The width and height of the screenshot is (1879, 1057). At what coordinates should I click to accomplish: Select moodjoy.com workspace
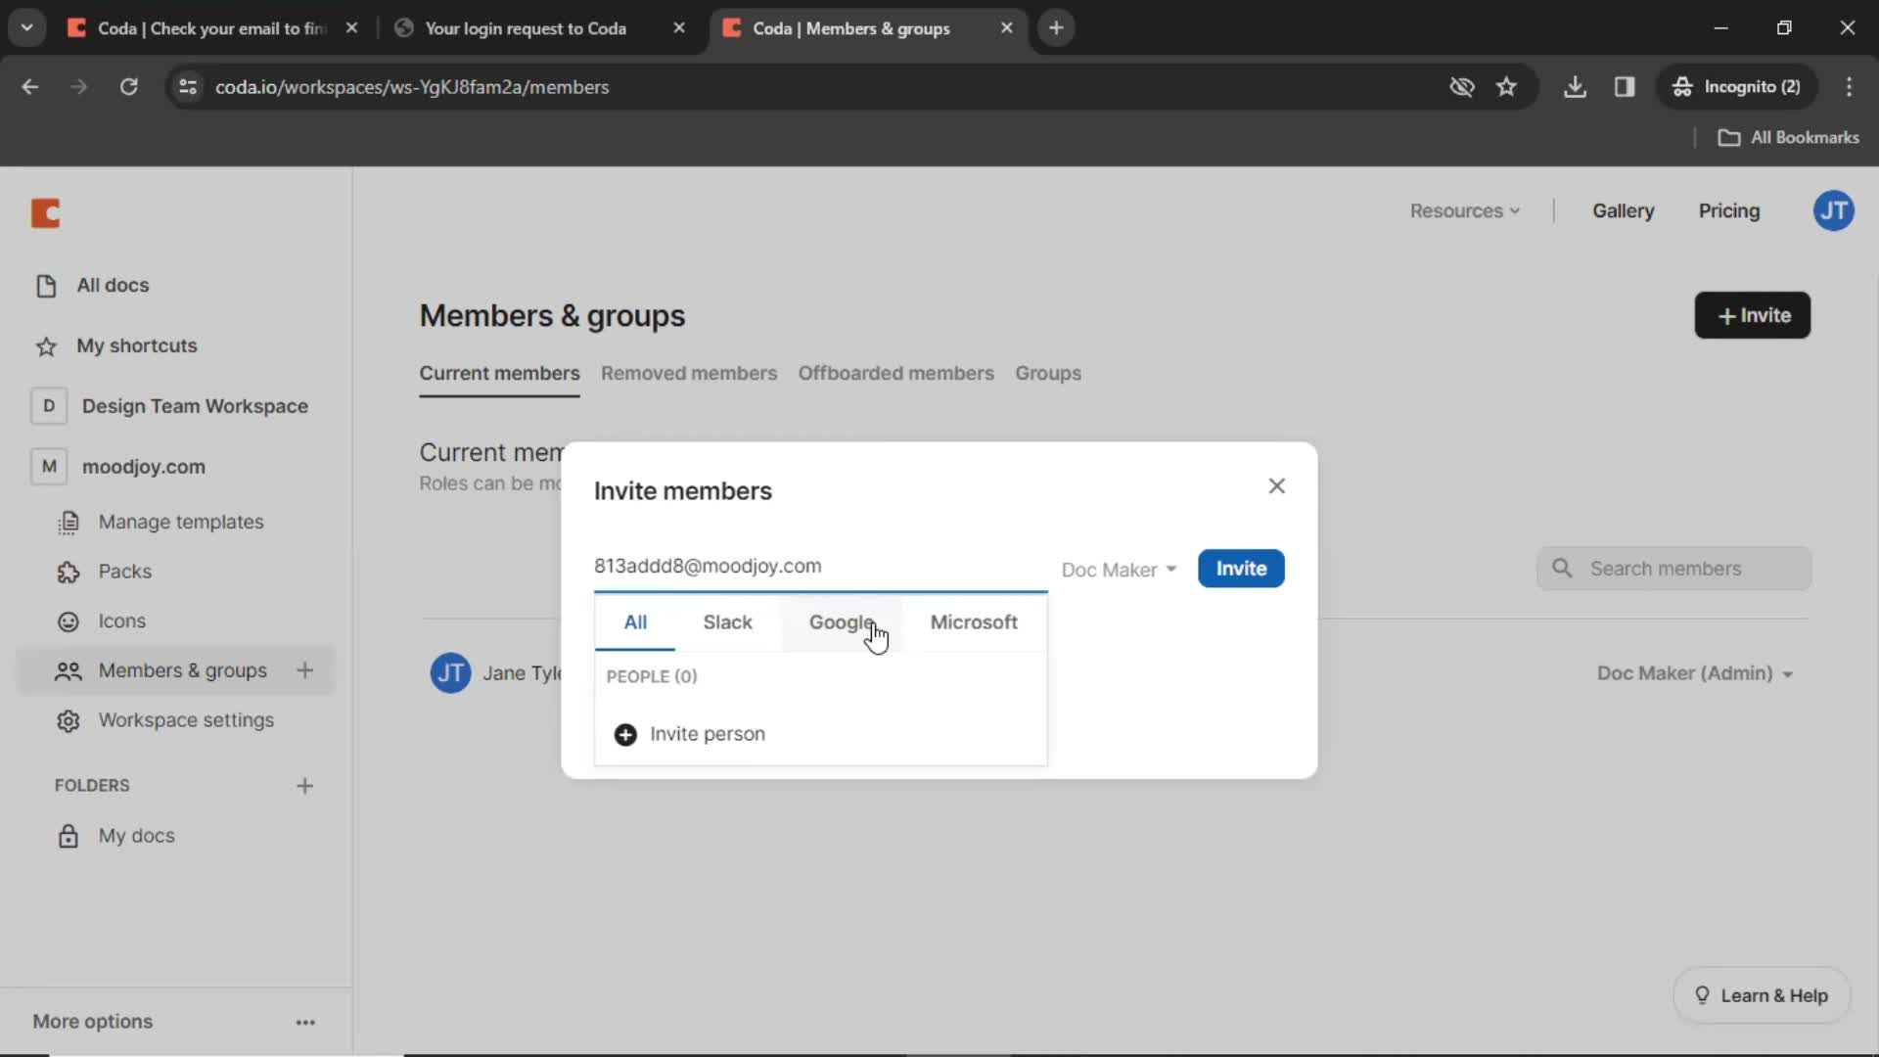pyautogui.click(x=144, y=467)
